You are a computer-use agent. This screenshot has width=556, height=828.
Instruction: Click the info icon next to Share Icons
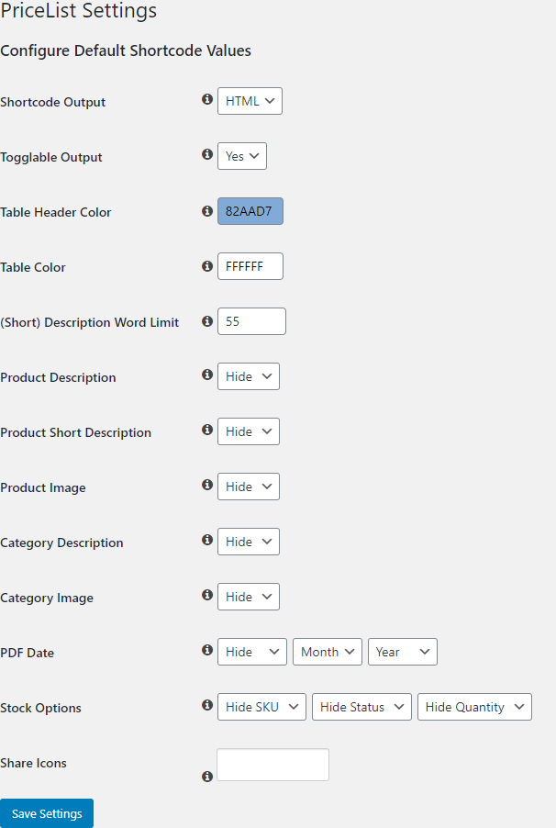(x=207, y=777)
